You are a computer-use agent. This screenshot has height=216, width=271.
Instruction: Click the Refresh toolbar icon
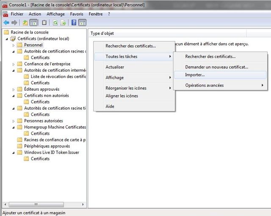(x=55, y=22)
